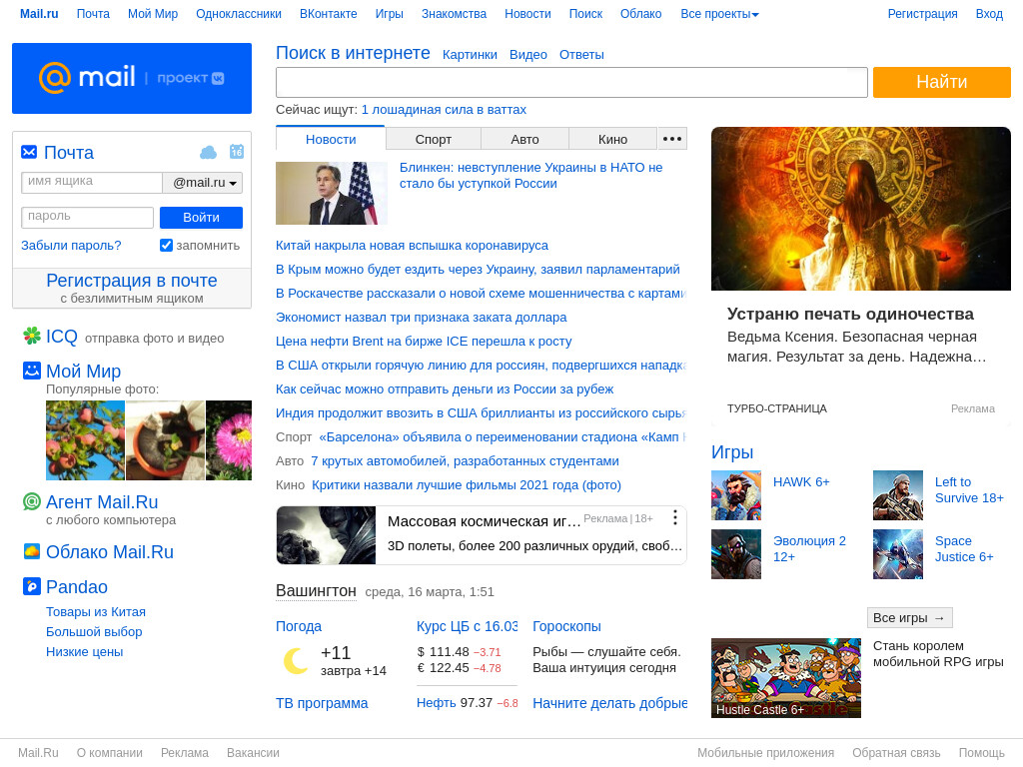
Task: Open Цена нефти Brent headline
Action: click(x=424, y=342)
